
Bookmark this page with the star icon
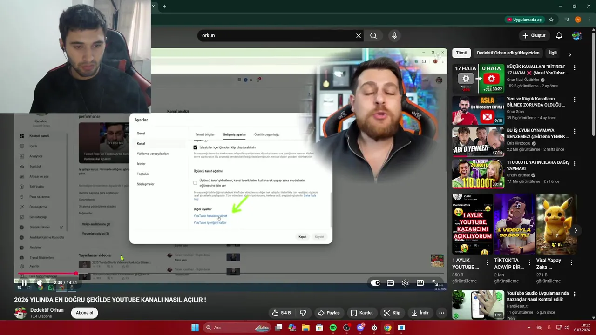click(551, 20)
